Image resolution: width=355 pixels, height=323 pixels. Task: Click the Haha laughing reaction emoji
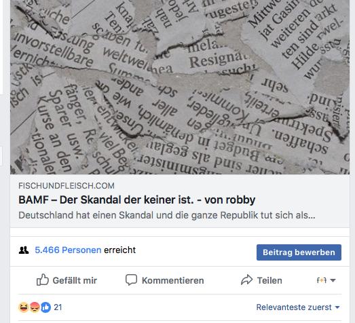[x=24, y=307]
